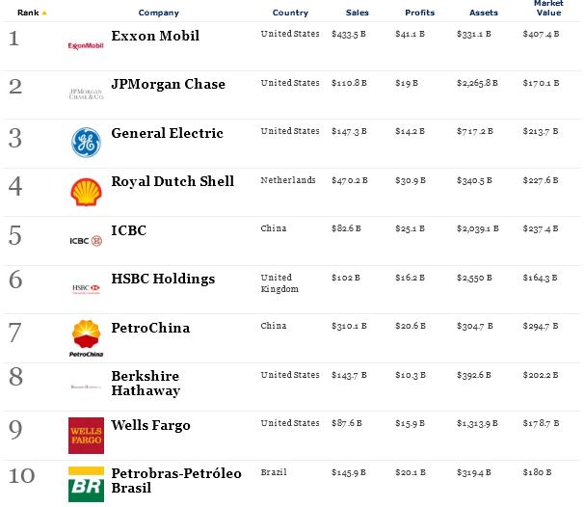Viewport: 584px width, 507px height.
Task: Click the JPMorgan Chase logo
Action: [x=86, y=93]
